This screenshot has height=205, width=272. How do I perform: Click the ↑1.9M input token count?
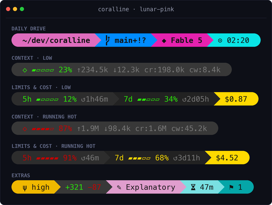coord(88,129)
